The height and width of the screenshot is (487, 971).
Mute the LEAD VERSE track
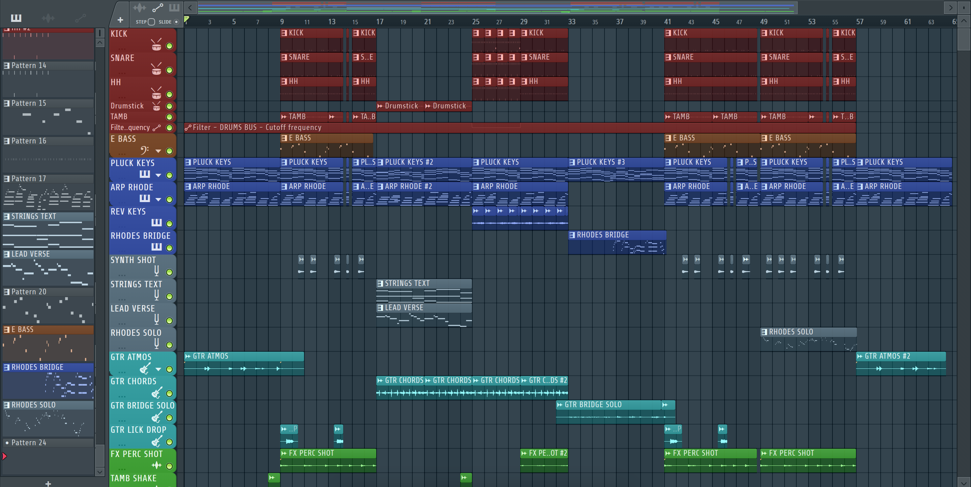tap(170, 321)
